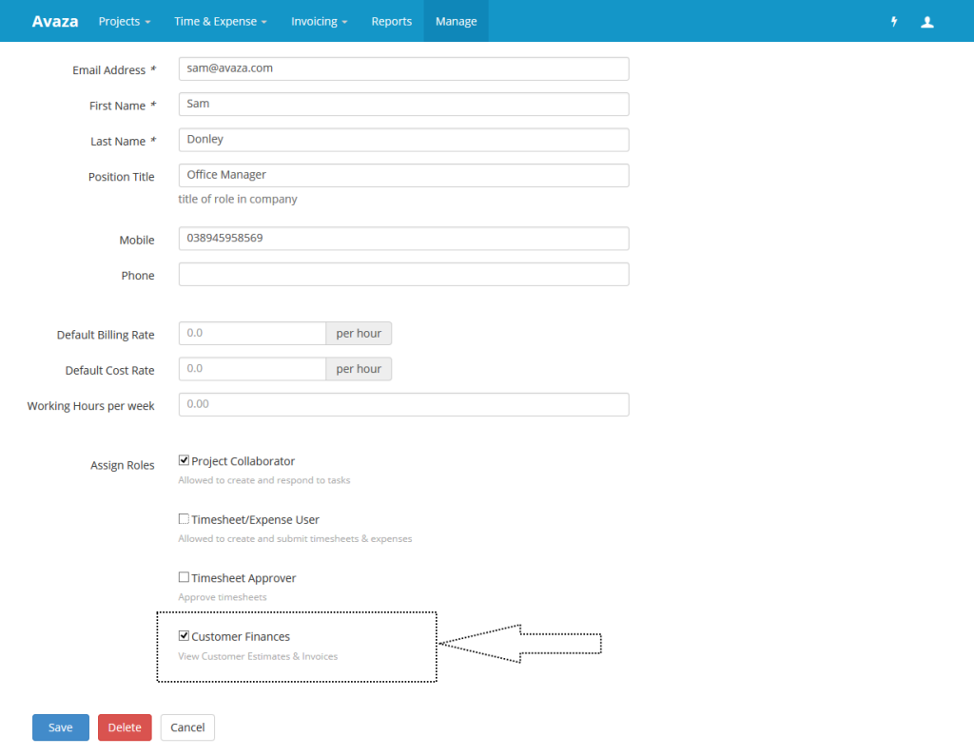Uncheck the Project Collaborator role
The image size is (974, 756).
[x=184, y=460]
